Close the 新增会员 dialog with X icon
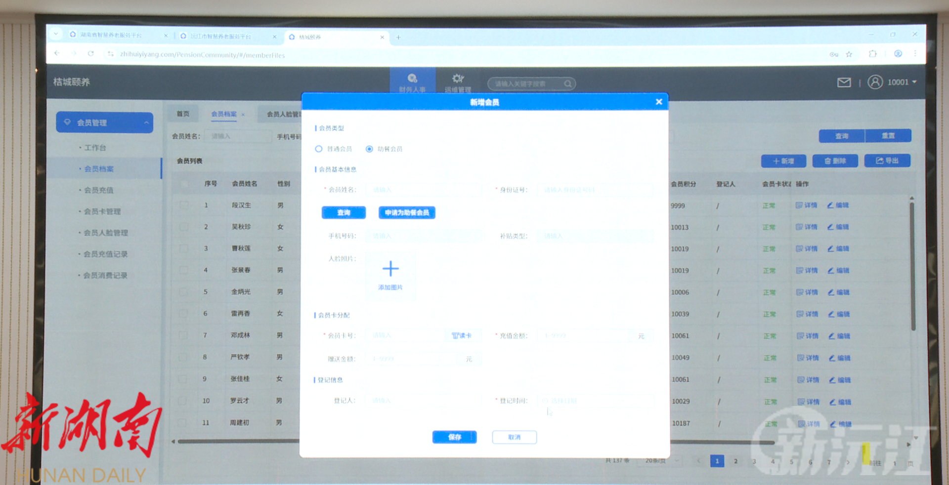Image resolution: width=949 pixels, height=485 pixels. [x=658, y=102]
